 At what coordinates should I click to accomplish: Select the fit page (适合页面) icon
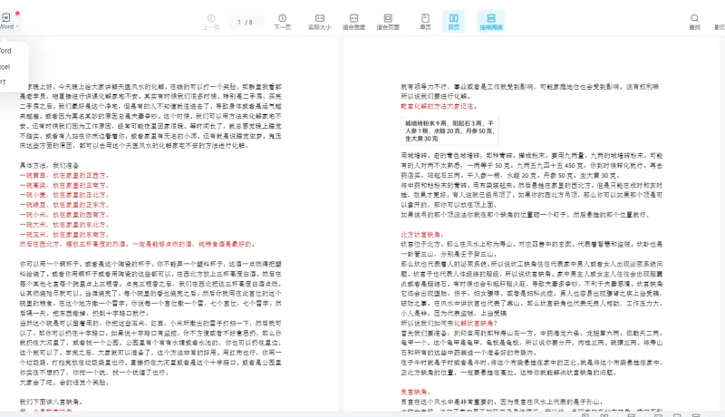point(388,20)
